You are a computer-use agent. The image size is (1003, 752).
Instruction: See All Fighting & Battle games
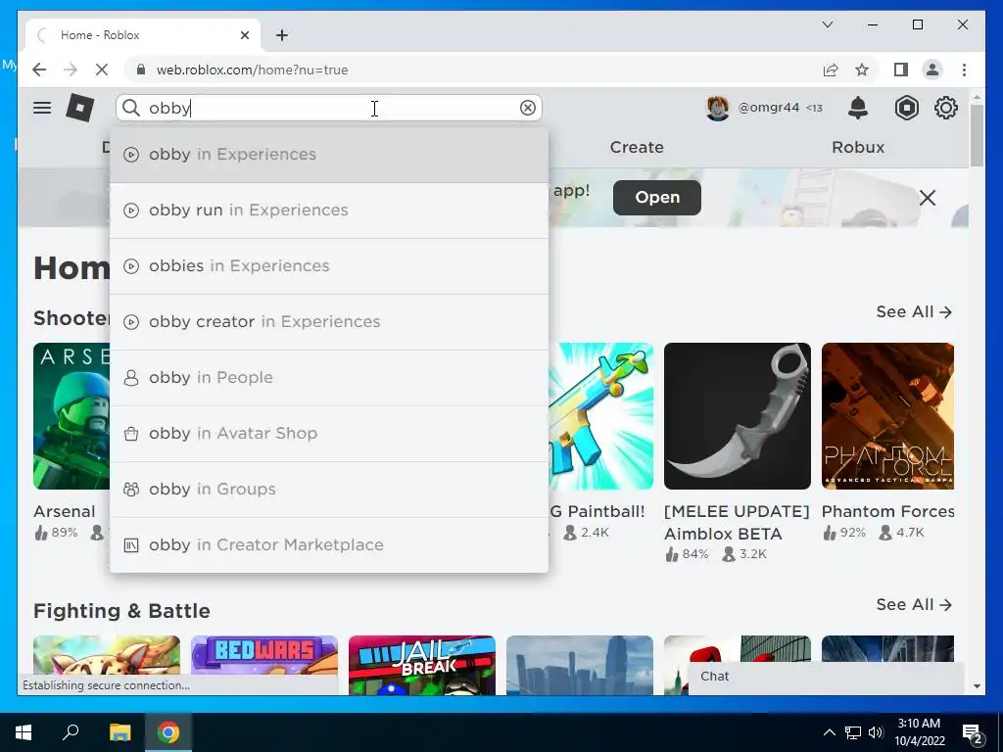[x=914, y=605]
